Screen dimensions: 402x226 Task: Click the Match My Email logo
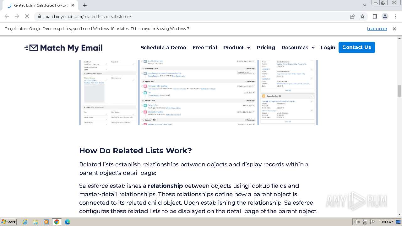tap(63, 48)
